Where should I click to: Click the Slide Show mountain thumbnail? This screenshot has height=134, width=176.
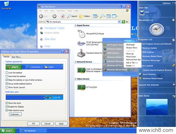click(x=157, y=107)
